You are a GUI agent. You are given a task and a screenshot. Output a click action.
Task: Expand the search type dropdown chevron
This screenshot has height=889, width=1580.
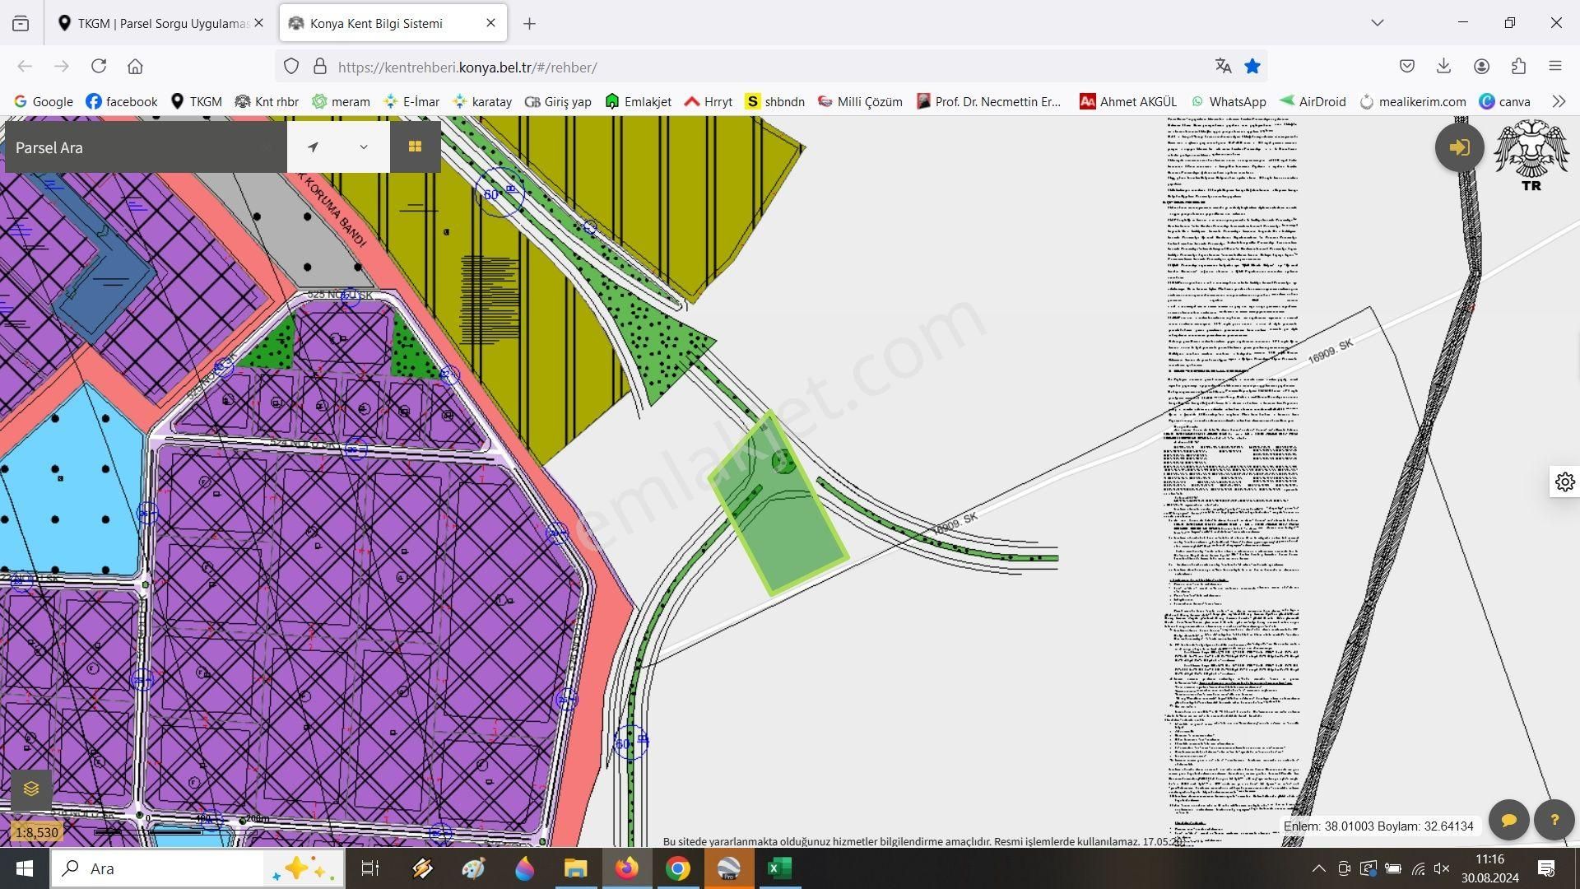point(363,147)
